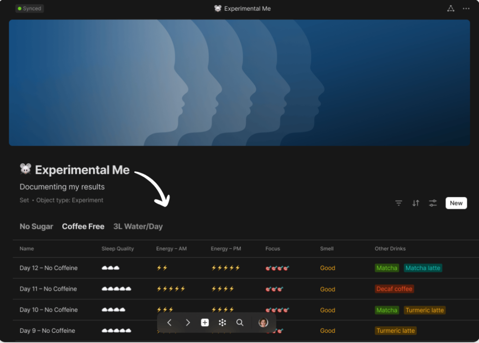Image resolution: width=479 pixels, height=343 pixels.
Task: Click Day 9 sleep quality cloud rating
Action: pyautogui.click(x=116, y=330)
